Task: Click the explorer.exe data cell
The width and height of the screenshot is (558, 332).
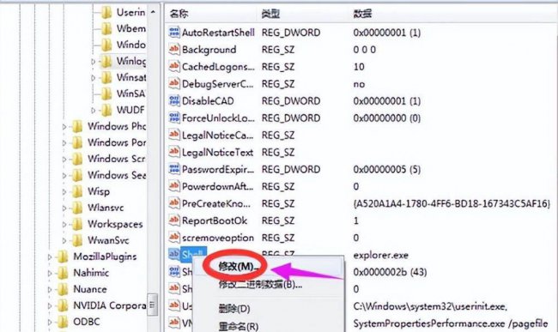Action: pos(381,256)
